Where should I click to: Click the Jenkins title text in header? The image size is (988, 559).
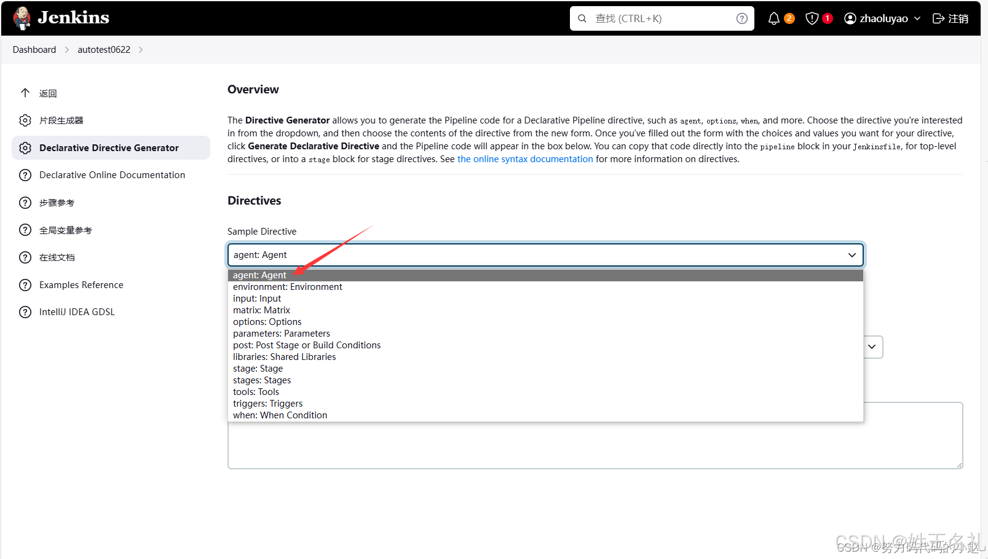73,18
